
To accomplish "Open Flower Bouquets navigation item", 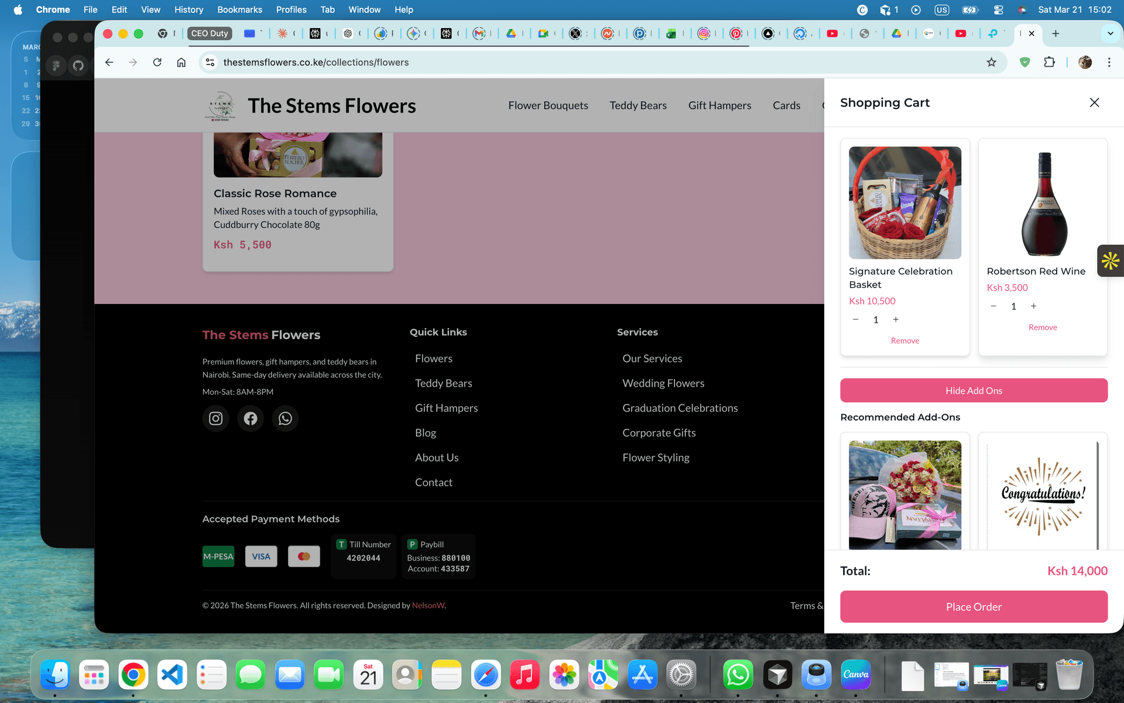I will tap(548, 105).
